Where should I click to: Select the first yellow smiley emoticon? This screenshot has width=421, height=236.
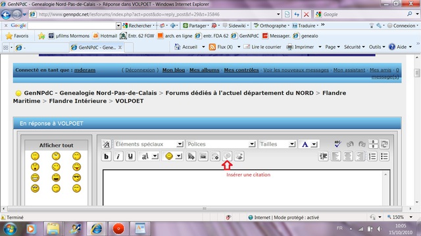point(35,156)
